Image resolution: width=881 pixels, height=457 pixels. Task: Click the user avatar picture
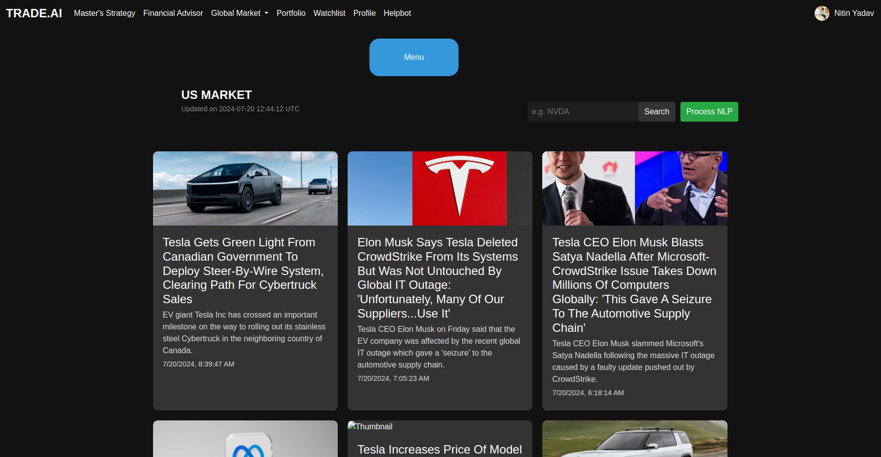tap(822, 13)
